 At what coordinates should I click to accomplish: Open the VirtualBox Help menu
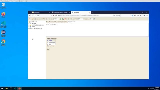pos(26,1)
